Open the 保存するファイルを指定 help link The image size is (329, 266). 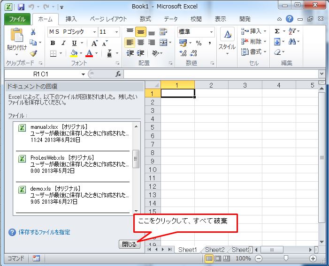[x=44, y=232]
